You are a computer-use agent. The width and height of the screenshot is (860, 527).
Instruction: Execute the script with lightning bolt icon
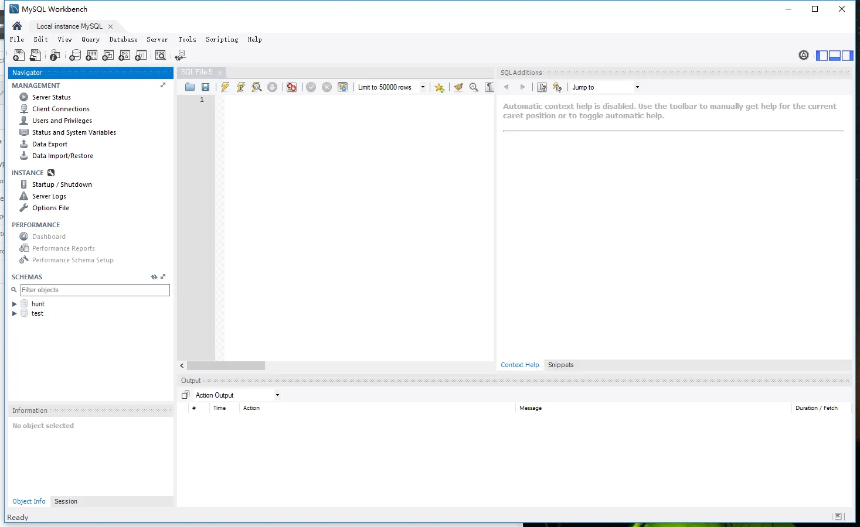click(x=225, y=87)
